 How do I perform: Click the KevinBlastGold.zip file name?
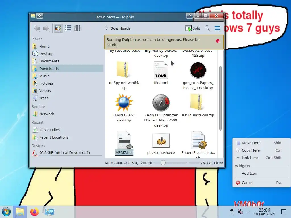pos(198,115)
